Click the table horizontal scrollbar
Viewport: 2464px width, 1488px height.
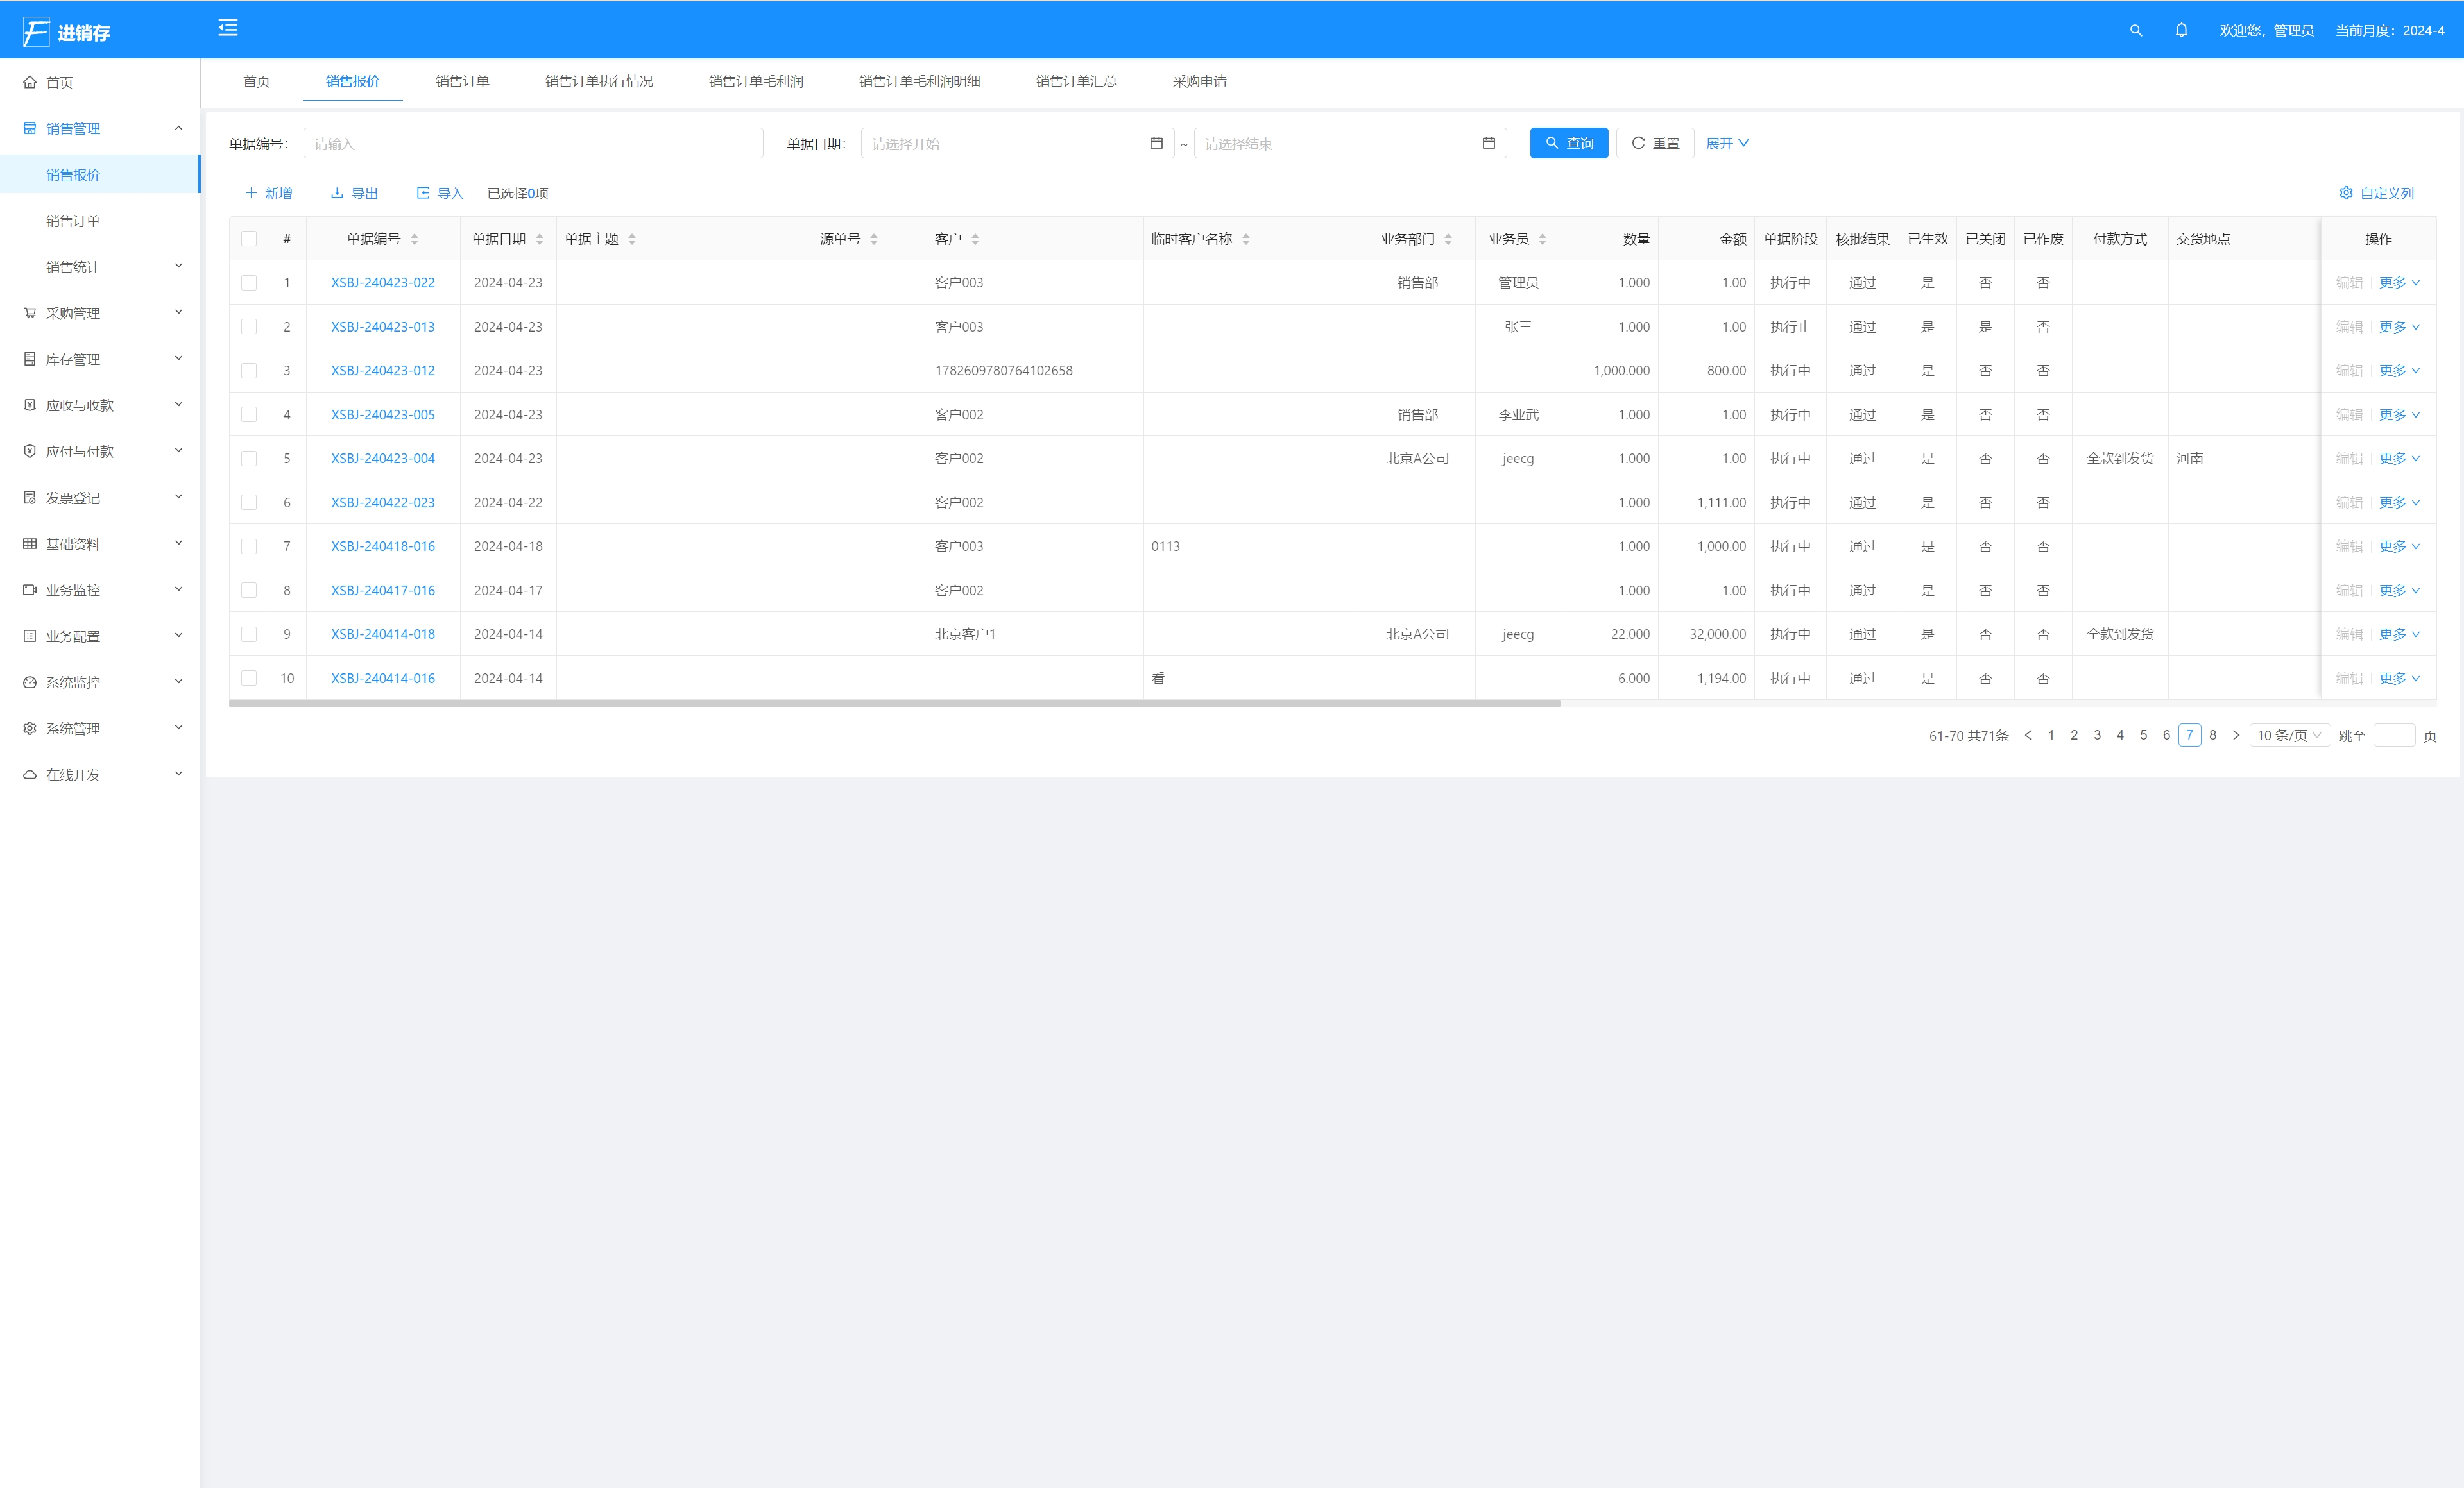[x=894, y=704]
